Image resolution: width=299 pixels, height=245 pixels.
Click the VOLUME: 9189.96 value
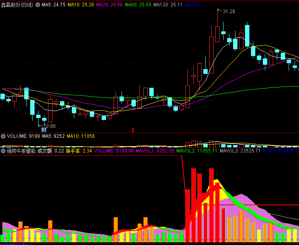114,151
